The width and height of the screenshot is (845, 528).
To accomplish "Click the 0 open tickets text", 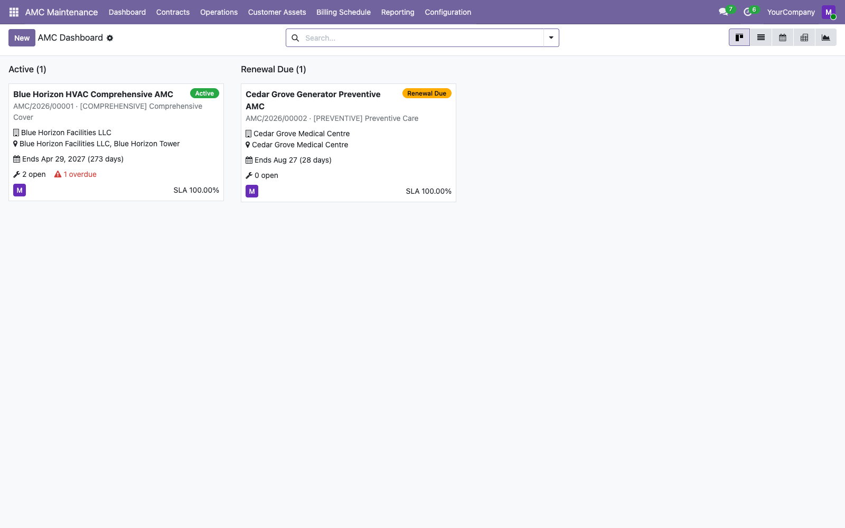I will point(266,175).
